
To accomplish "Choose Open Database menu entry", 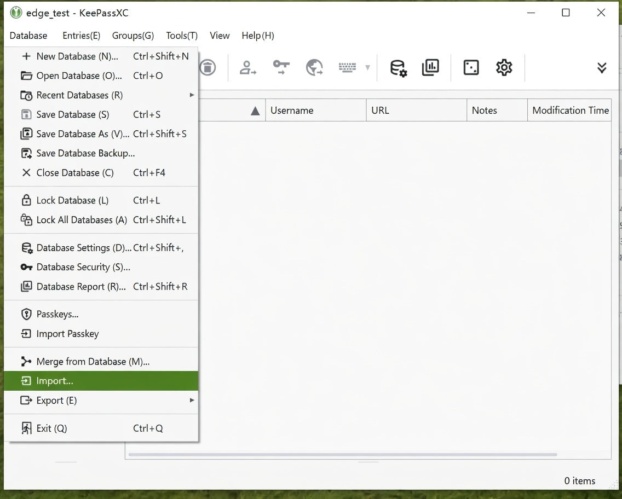I will click(x=101, y=76).
